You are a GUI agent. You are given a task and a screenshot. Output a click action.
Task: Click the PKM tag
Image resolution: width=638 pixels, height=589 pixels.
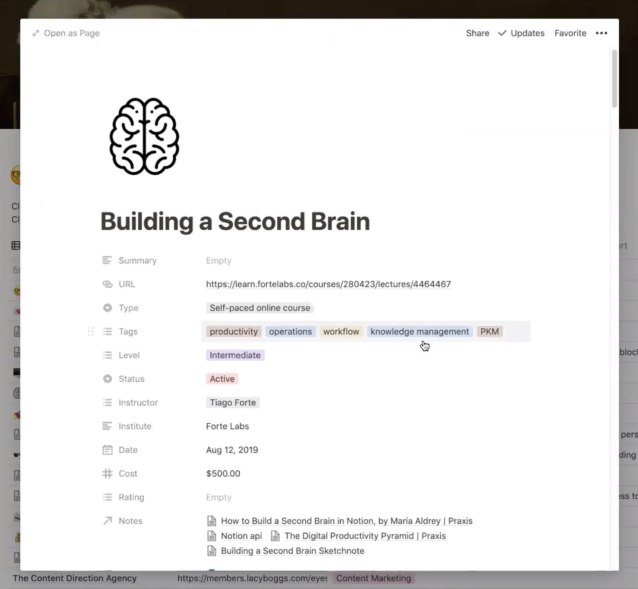[489, 332]
